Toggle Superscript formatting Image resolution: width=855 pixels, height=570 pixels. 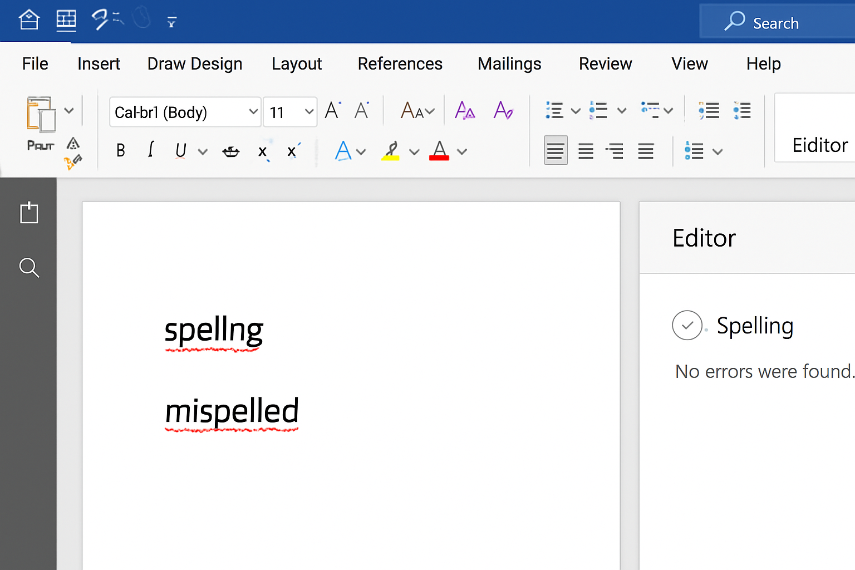pos(293,151)
